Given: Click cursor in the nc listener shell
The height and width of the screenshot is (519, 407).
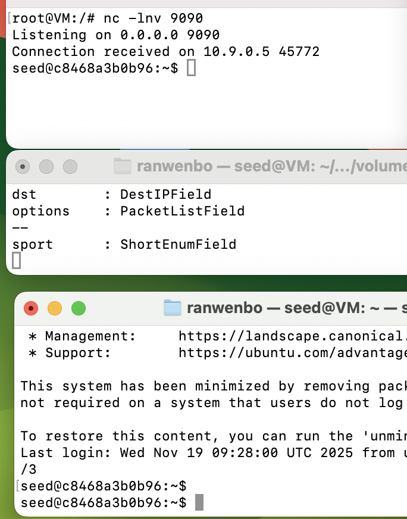Looking at the screenshot, I should coord(191,68).
